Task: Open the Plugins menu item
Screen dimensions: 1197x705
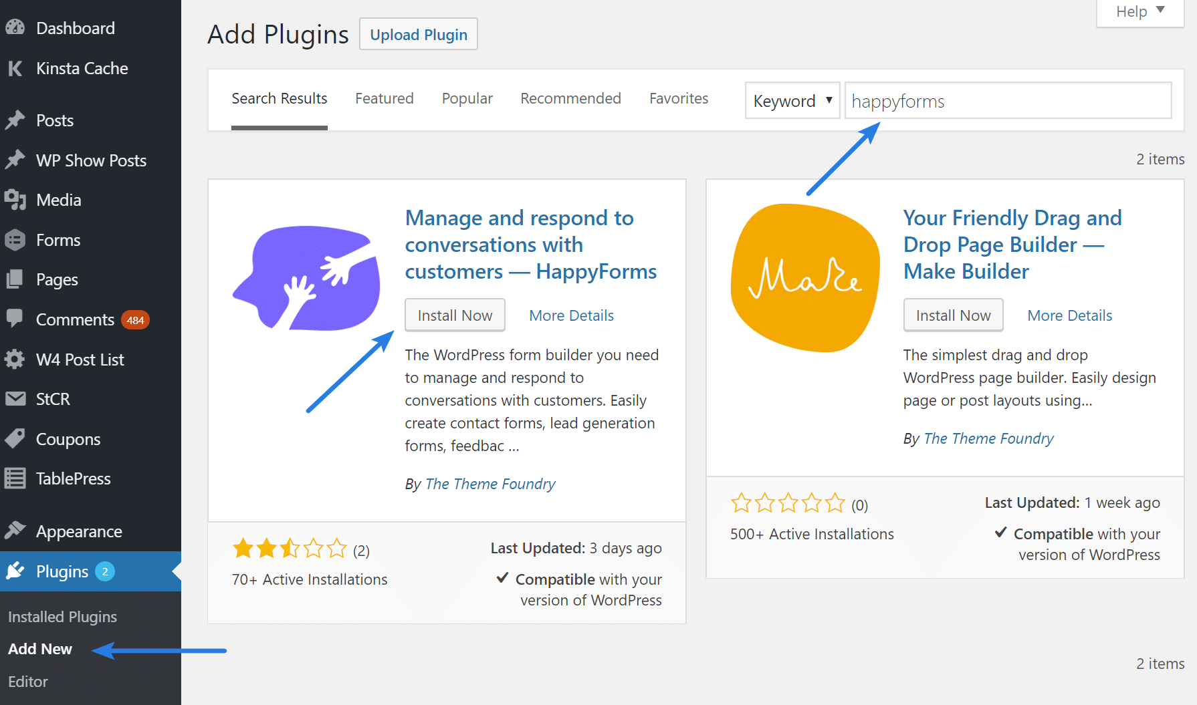Action: point(90,571)
